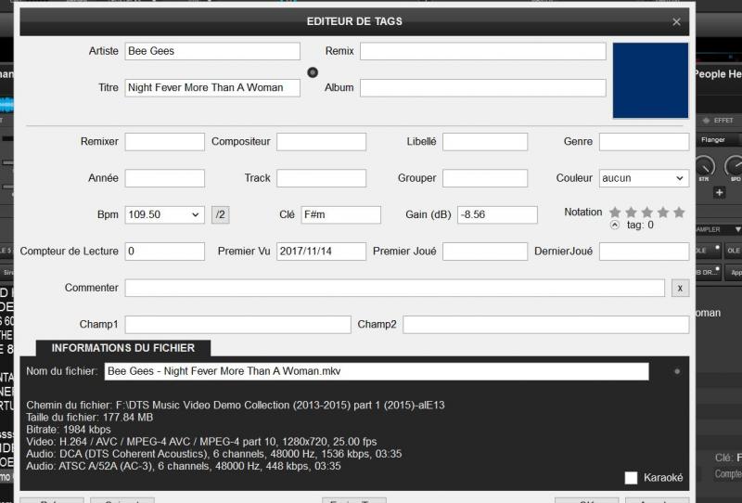The width and height of the screenshot is (742, 503).
Task: Open the Sampler dropdown arrow behind dialog
Action: 737,230
